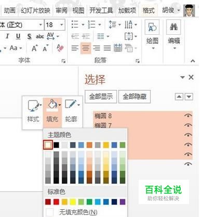Screen dimensions: 202x217
Task: Click the 全部显示 (Show All) button
Action: [x=101, y=96]
